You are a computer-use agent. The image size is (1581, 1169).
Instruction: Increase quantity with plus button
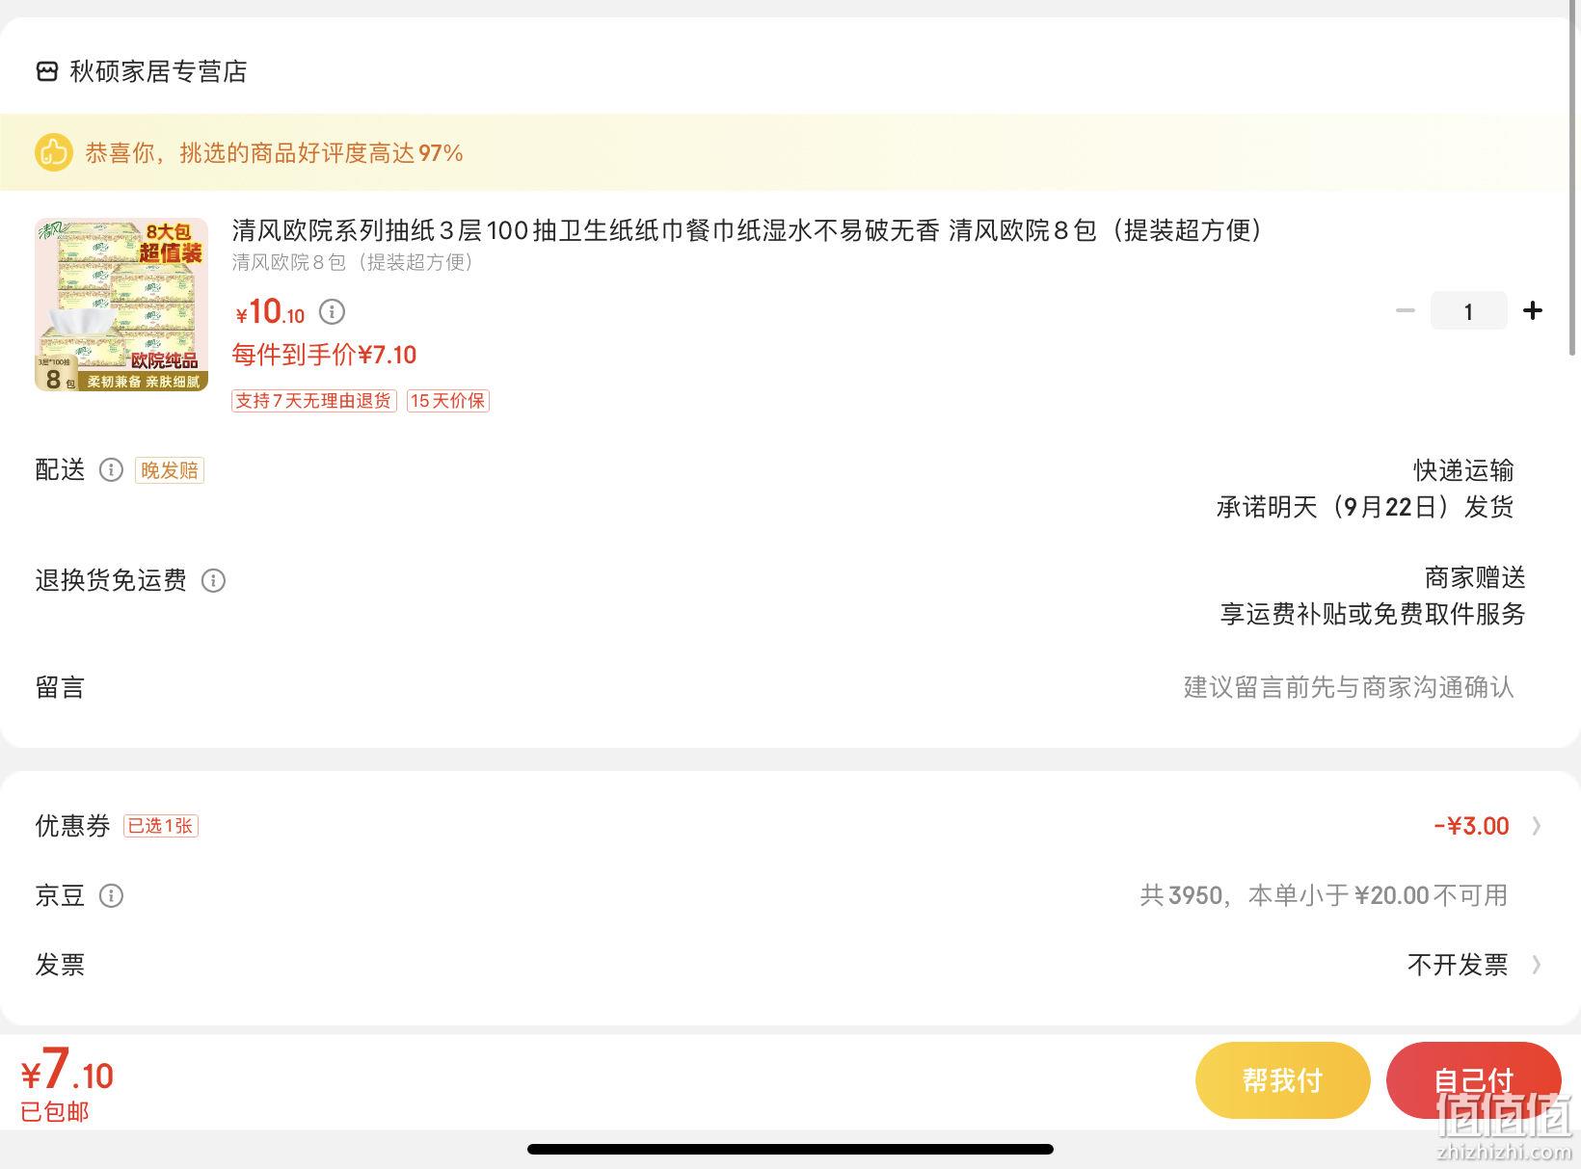tap(1533, 310)
